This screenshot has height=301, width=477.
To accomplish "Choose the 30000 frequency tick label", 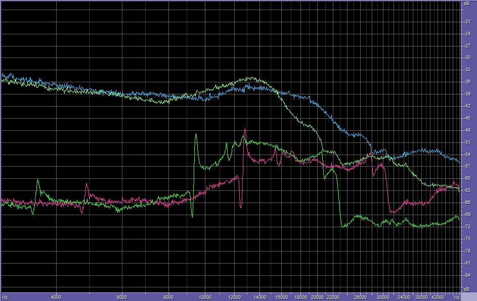I will pos(383,297).
